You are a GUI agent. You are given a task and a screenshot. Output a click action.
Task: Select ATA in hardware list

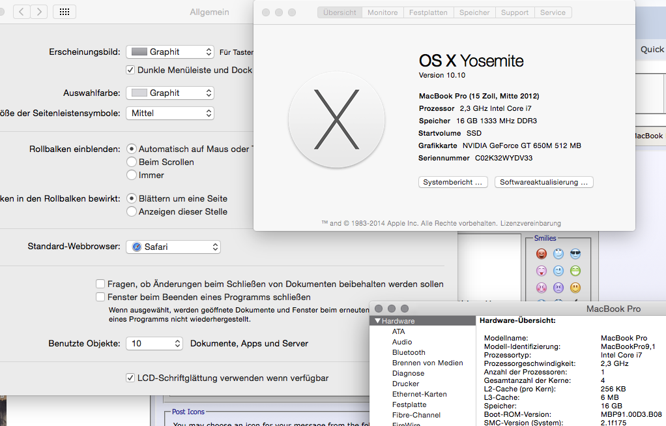(398, 331)
